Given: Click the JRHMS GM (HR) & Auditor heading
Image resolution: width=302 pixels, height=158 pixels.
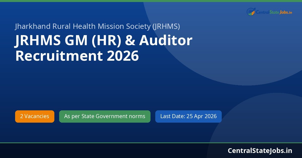Looking at the screenshot, I should pyautogui.click(x=104, y=41).
